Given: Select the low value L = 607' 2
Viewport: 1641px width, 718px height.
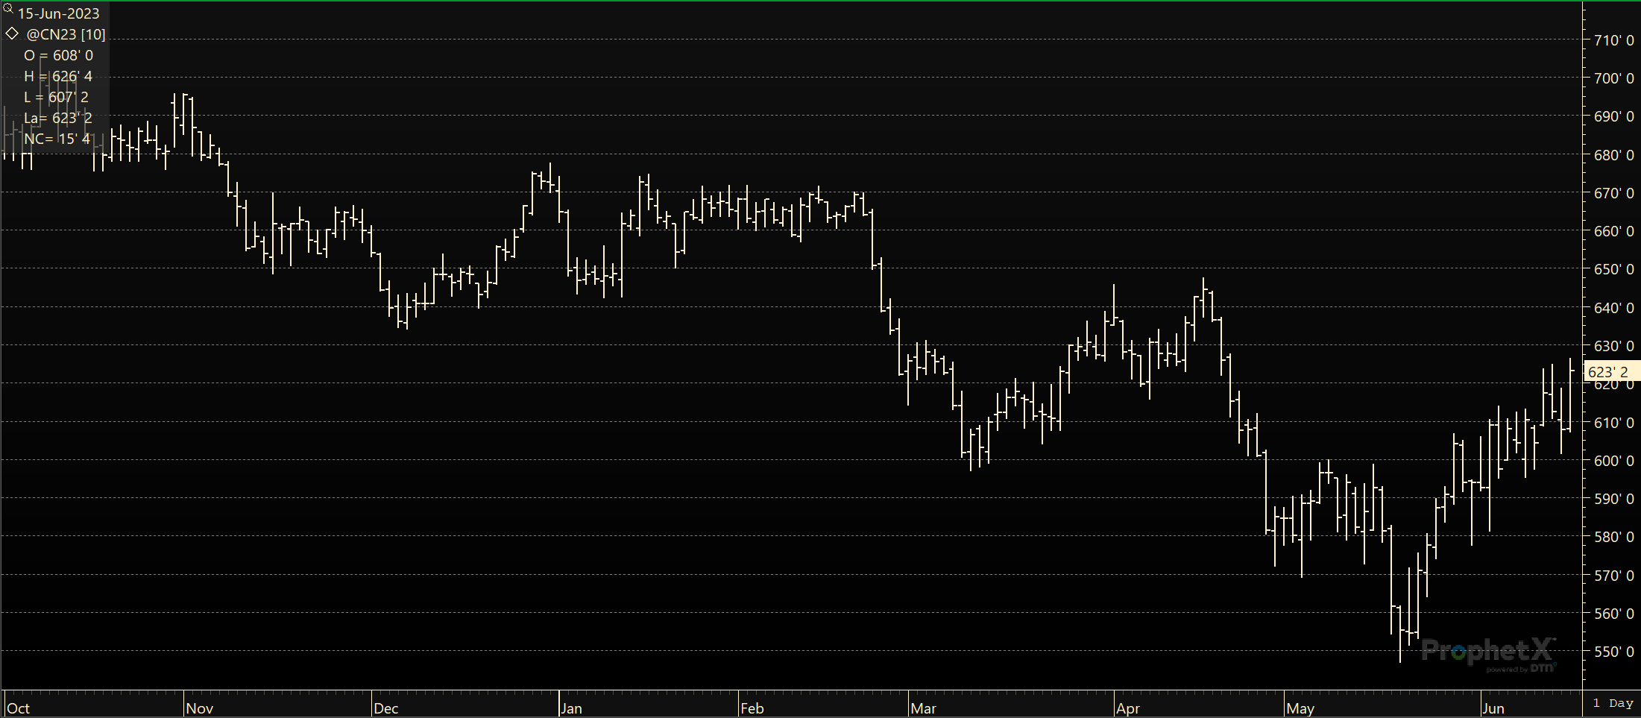Looking at the screenshot, I should pyautogui.click(x=56, y=97).
